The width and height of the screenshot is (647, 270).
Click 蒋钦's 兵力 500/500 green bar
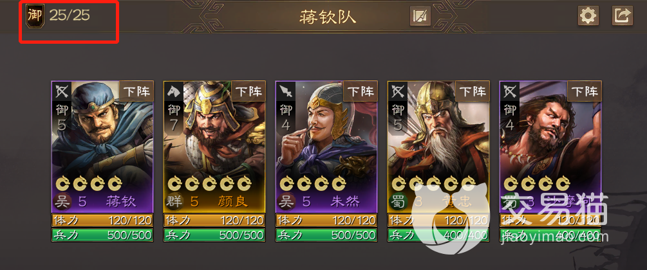[102, 235]
